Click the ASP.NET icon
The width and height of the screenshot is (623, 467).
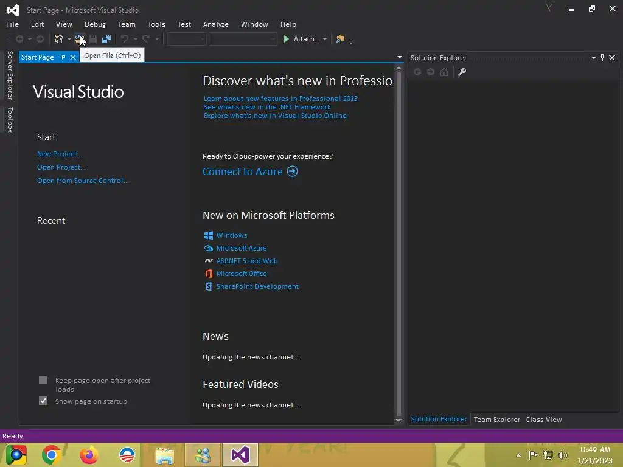209,261
